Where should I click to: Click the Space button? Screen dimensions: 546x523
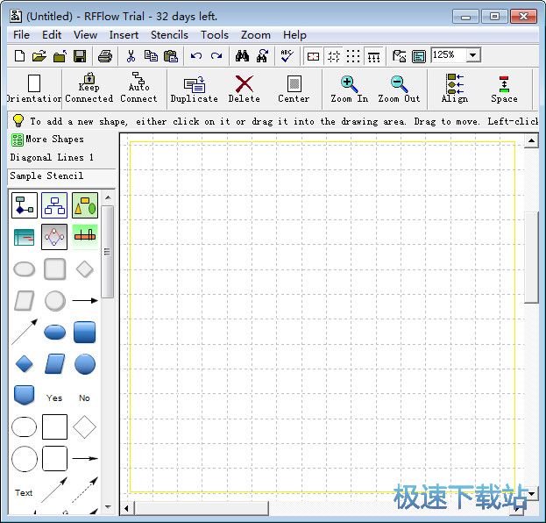click(504, 89)
